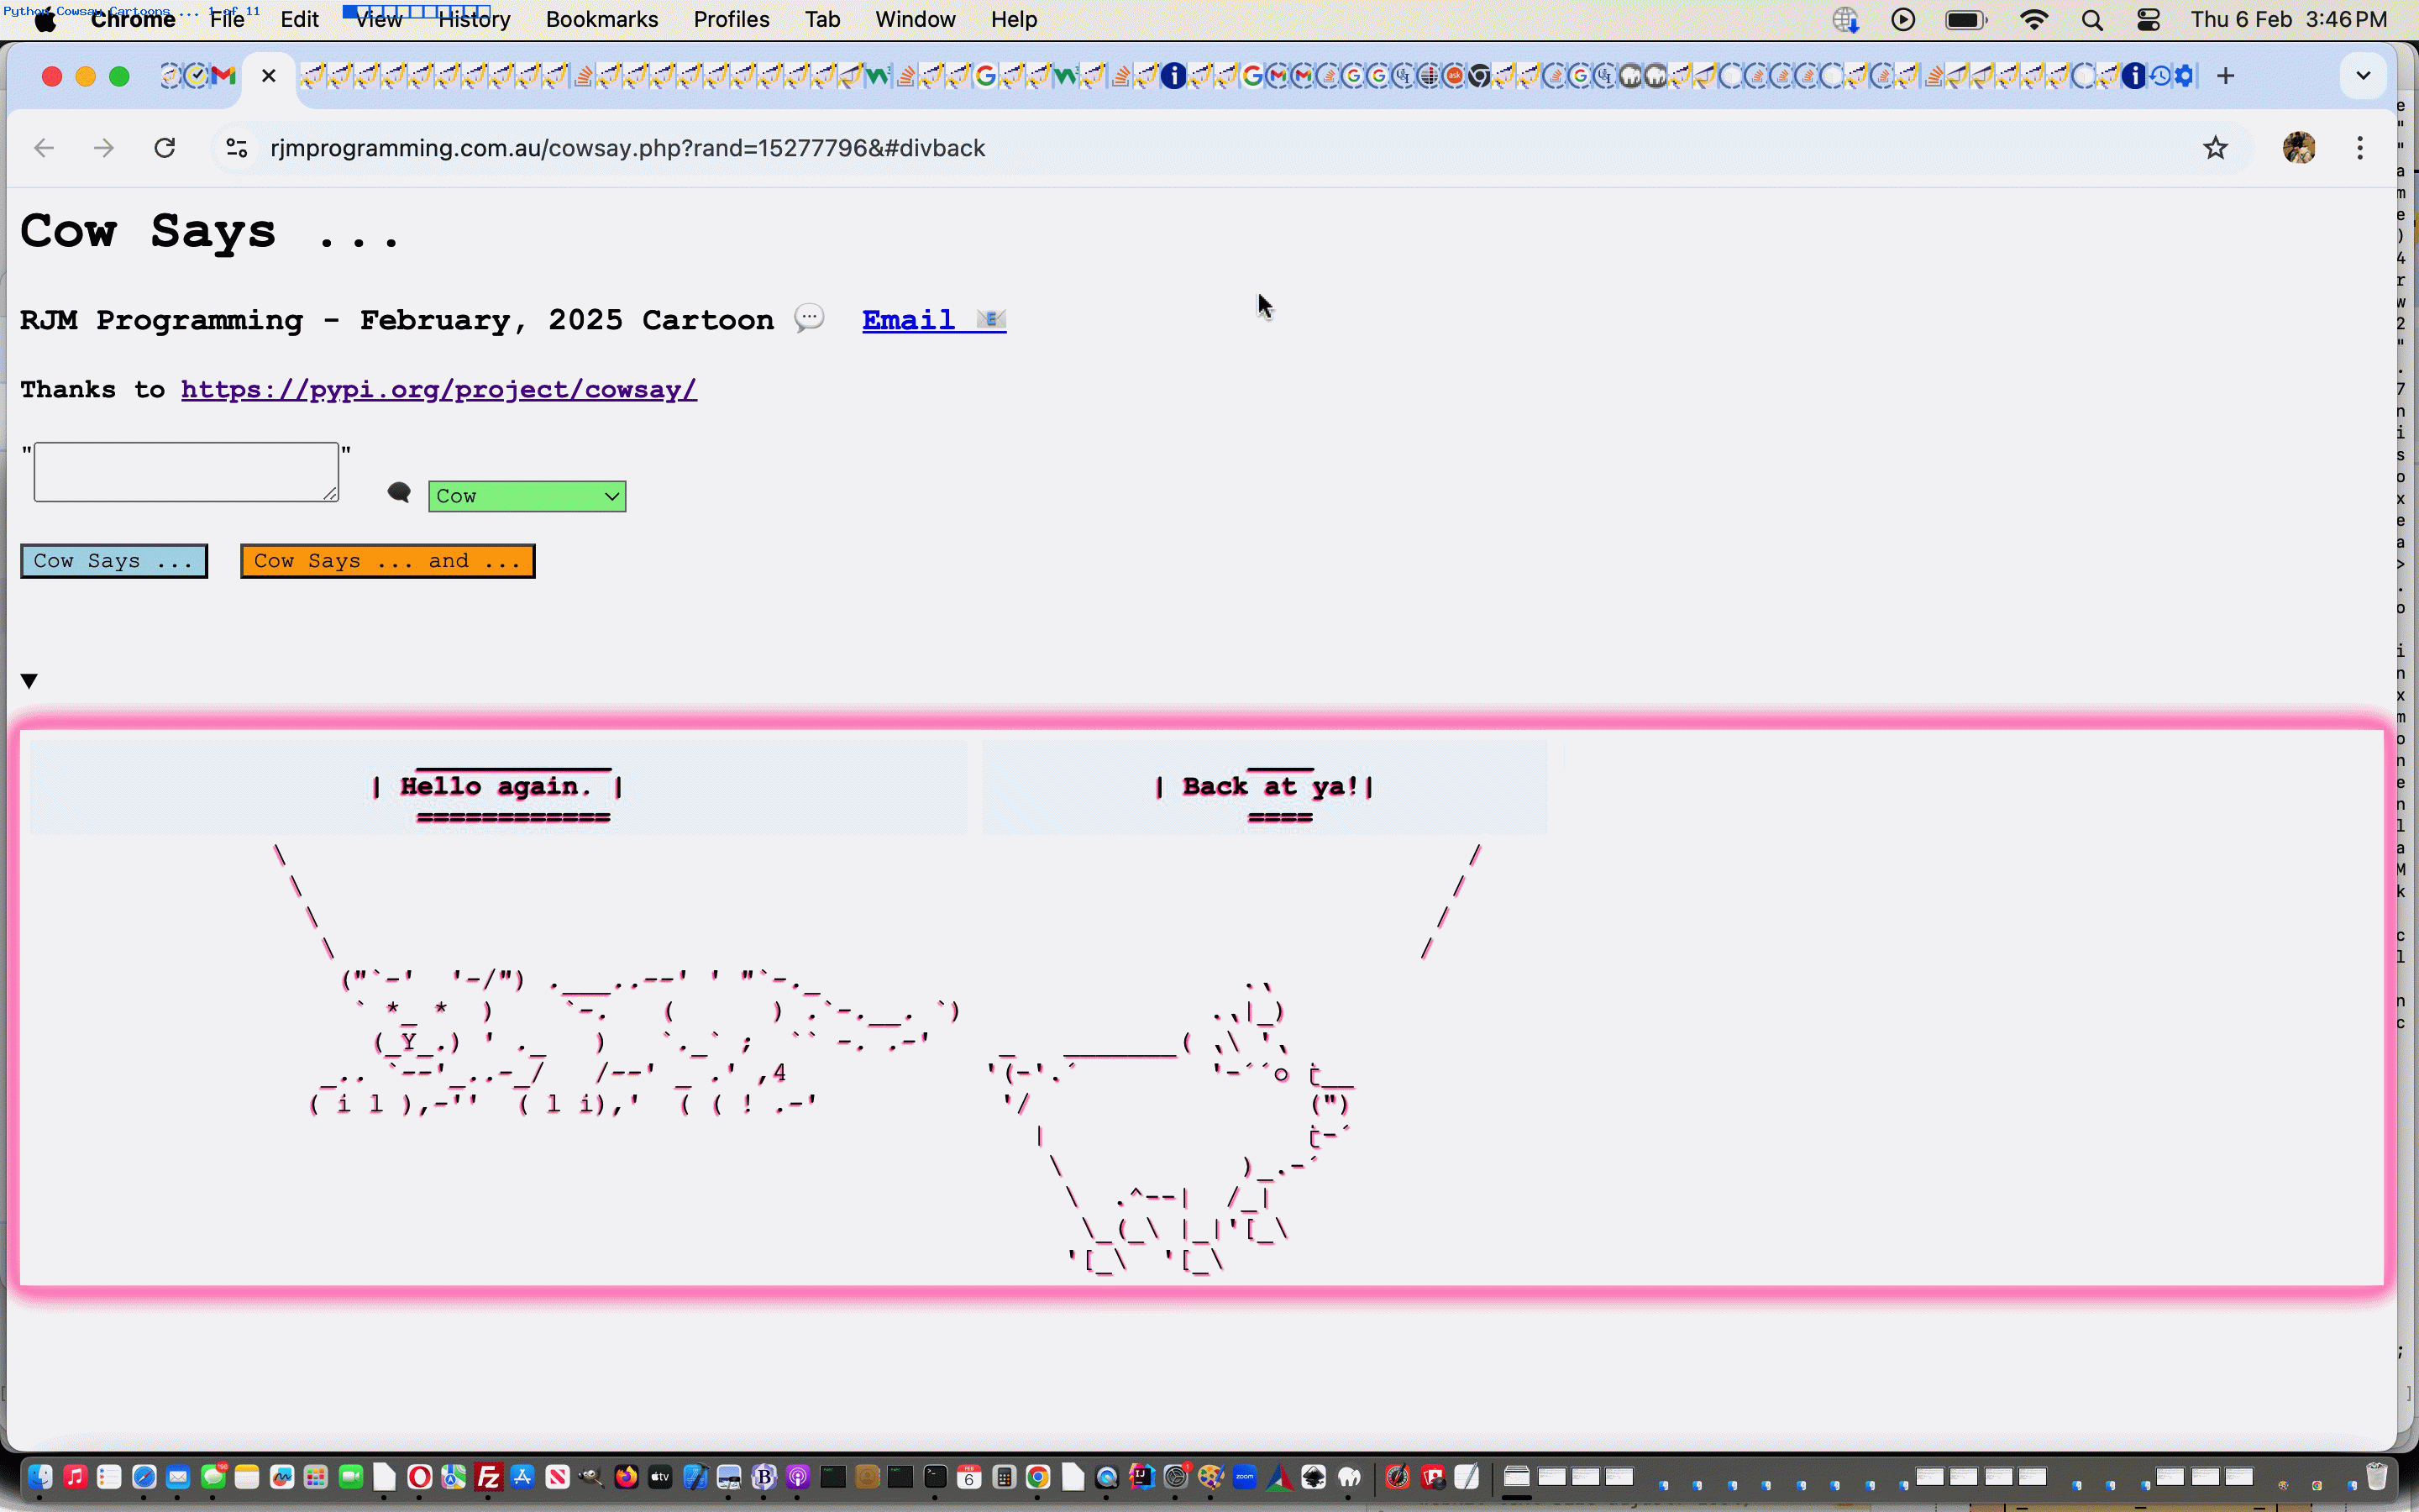Open Music from the Dock
The width and height of the screenshot is (2419, 1512).
click(75, 1477)
